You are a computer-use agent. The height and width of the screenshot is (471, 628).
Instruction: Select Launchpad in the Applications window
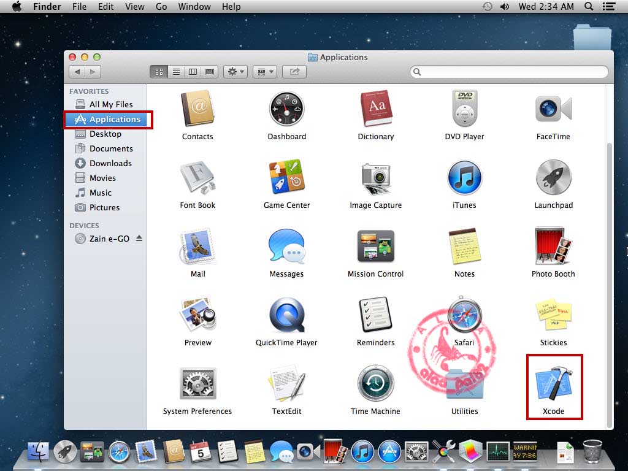coord(553,178)
